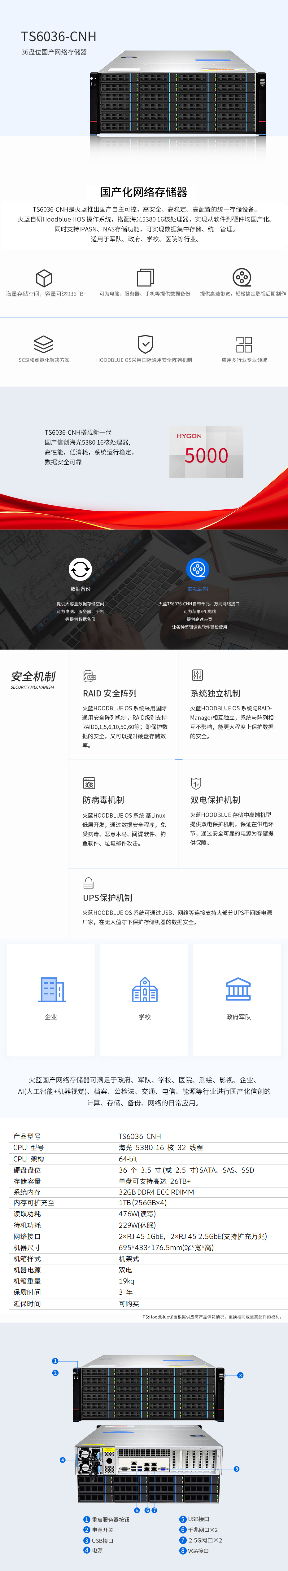
Task: Click the office building icon in the 企业 card
Action: pos(52,989)
